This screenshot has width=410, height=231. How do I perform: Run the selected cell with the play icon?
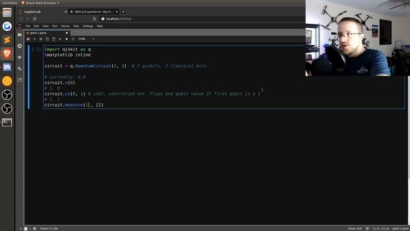[x=60, y=38]
